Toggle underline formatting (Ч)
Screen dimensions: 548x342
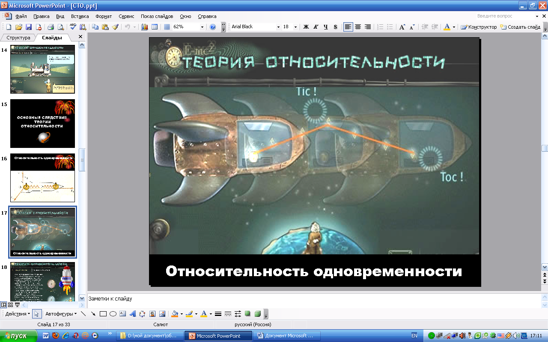click(x=326, y=27)
